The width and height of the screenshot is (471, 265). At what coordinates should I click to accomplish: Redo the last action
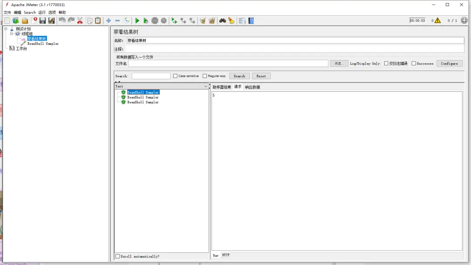(x=71, y=20)
